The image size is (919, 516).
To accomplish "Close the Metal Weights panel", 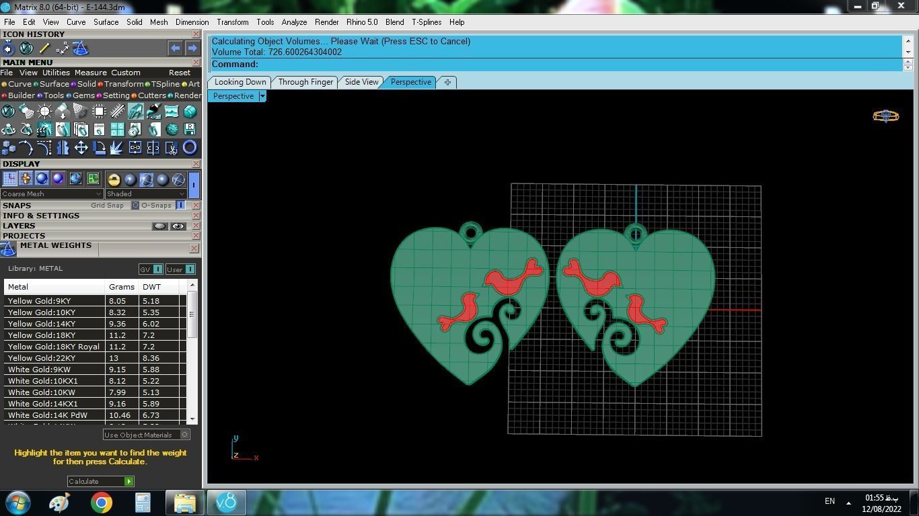I will [194, 248].
